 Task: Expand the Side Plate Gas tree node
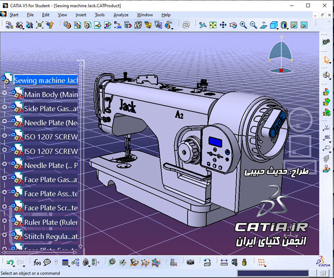point(4,107)
